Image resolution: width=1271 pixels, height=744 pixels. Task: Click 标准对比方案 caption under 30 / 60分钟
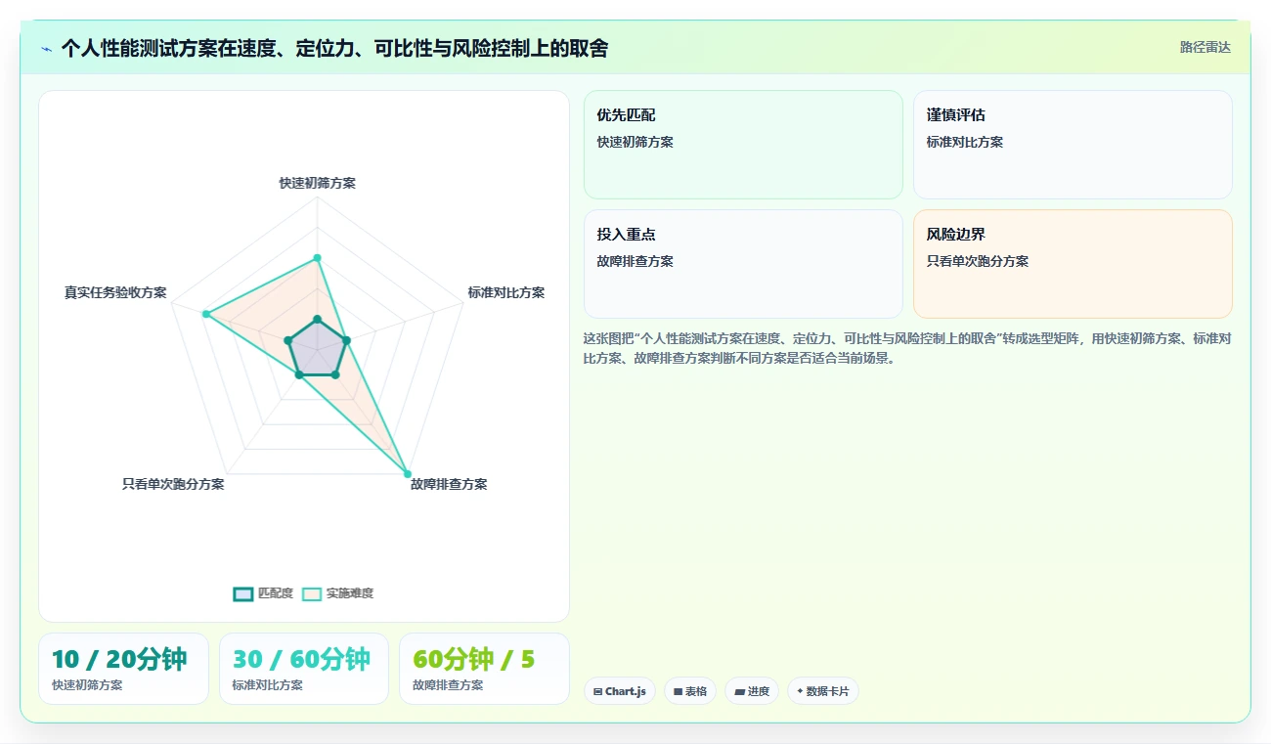[x=268, y=685]
